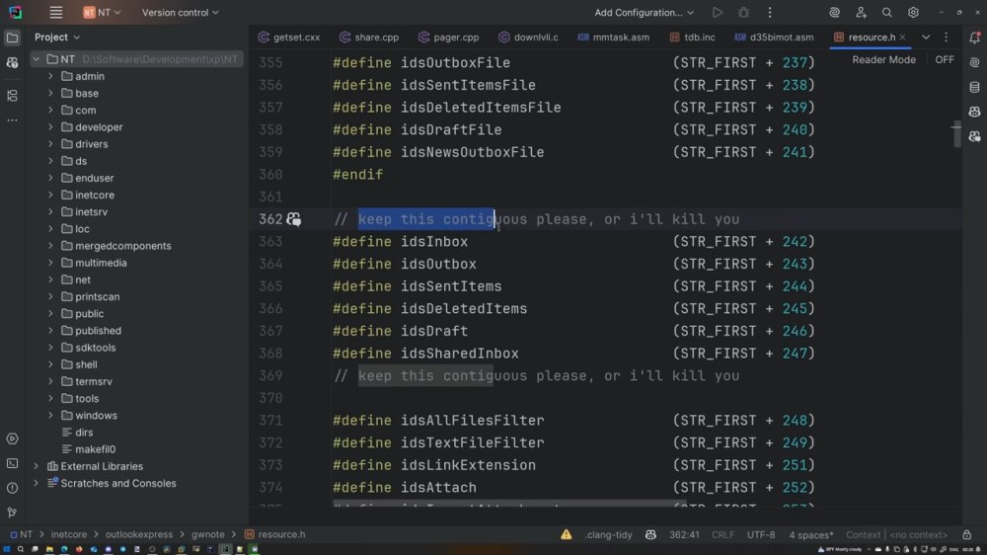
Task: Click the 362:41 line column indicator
Action: click(x=684, y=534)
